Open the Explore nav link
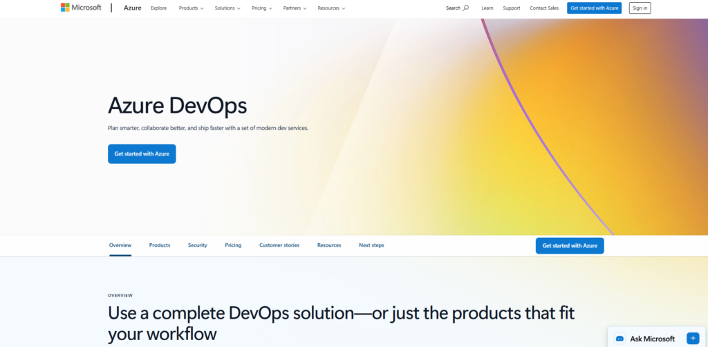 pos(158,8)
